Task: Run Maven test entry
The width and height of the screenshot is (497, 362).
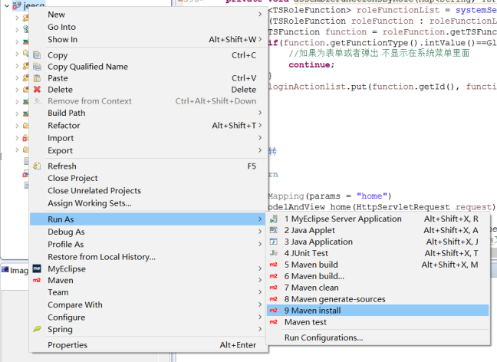Action: point(378,322)
